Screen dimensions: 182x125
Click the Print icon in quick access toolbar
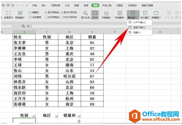pos(8,5)
